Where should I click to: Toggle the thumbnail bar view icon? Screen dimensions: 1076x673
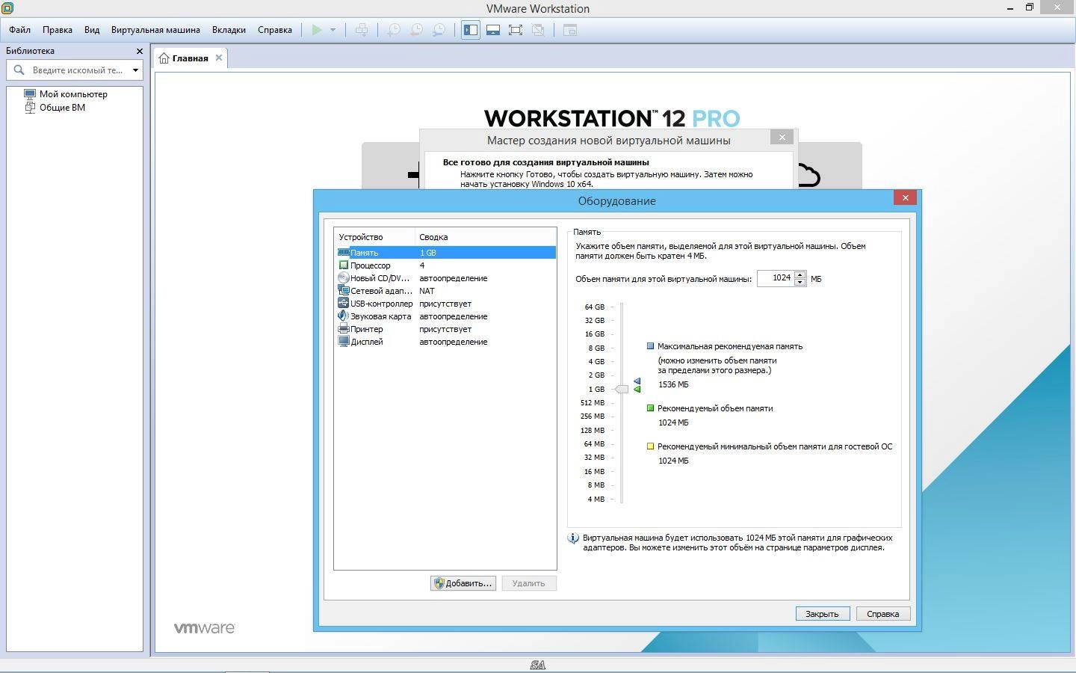point(493,30)
